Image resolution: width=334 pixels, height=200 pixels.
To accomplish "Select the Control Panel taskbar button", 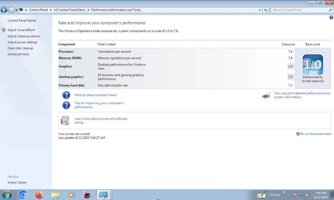I will [x=104, y=195].
